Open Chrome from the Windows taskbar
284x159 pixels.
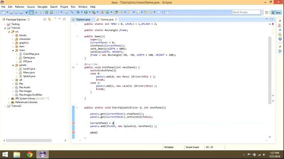pos(30,155)
